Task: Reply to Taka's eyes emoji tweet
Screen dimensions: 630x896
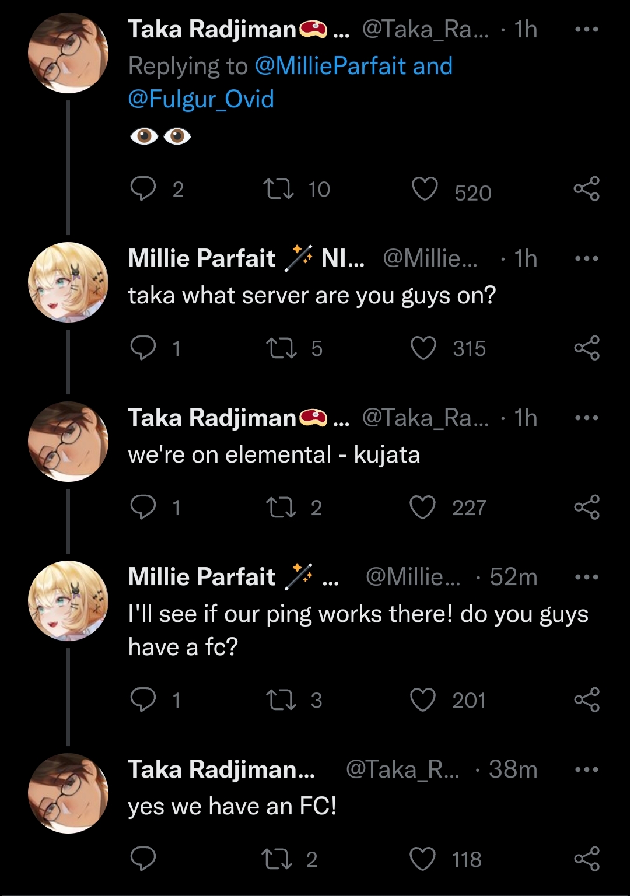Action: tap(143, 189)
